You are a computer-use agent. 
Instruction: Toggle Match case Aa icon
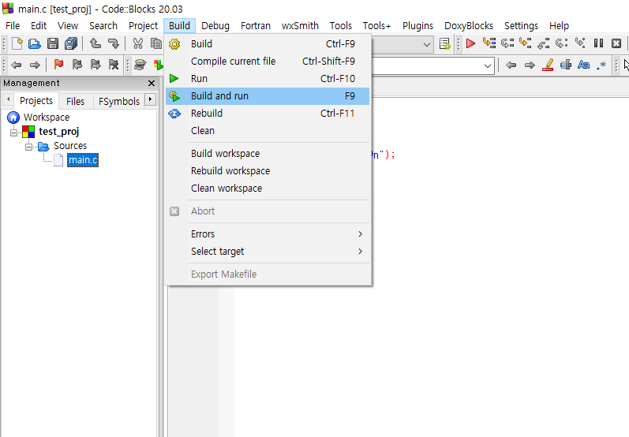[583, 65]
